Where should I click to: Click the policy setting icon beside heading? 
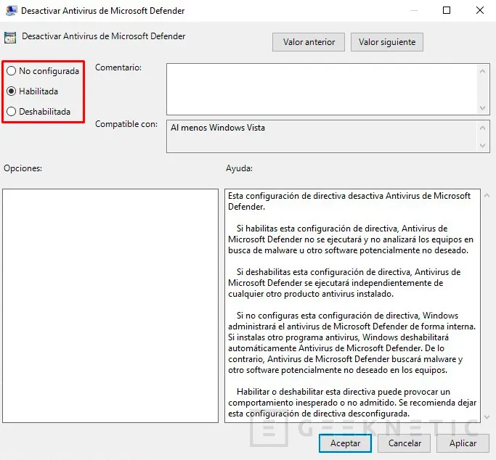point(10,38)
